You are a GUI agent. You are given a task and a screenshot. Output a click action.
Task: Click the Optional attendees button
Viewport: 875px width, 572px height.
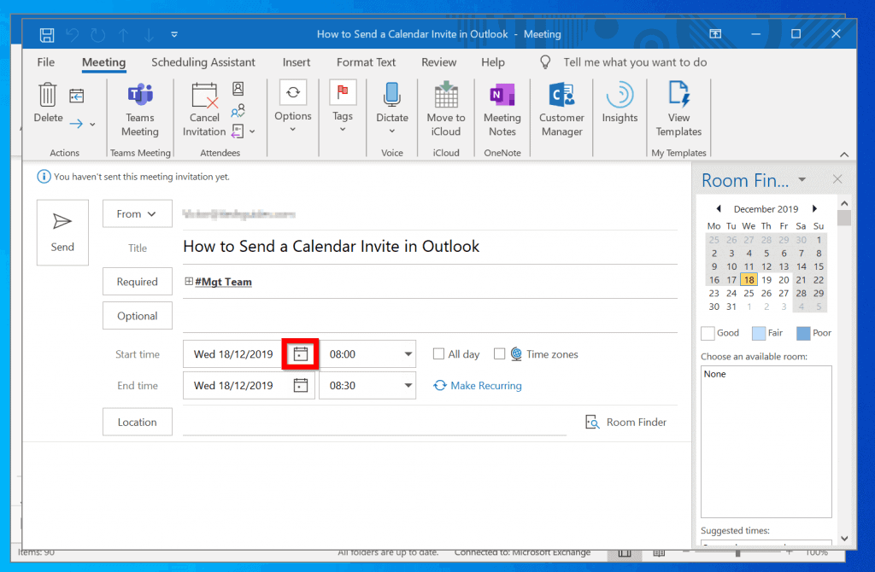[x=138, y=316]
